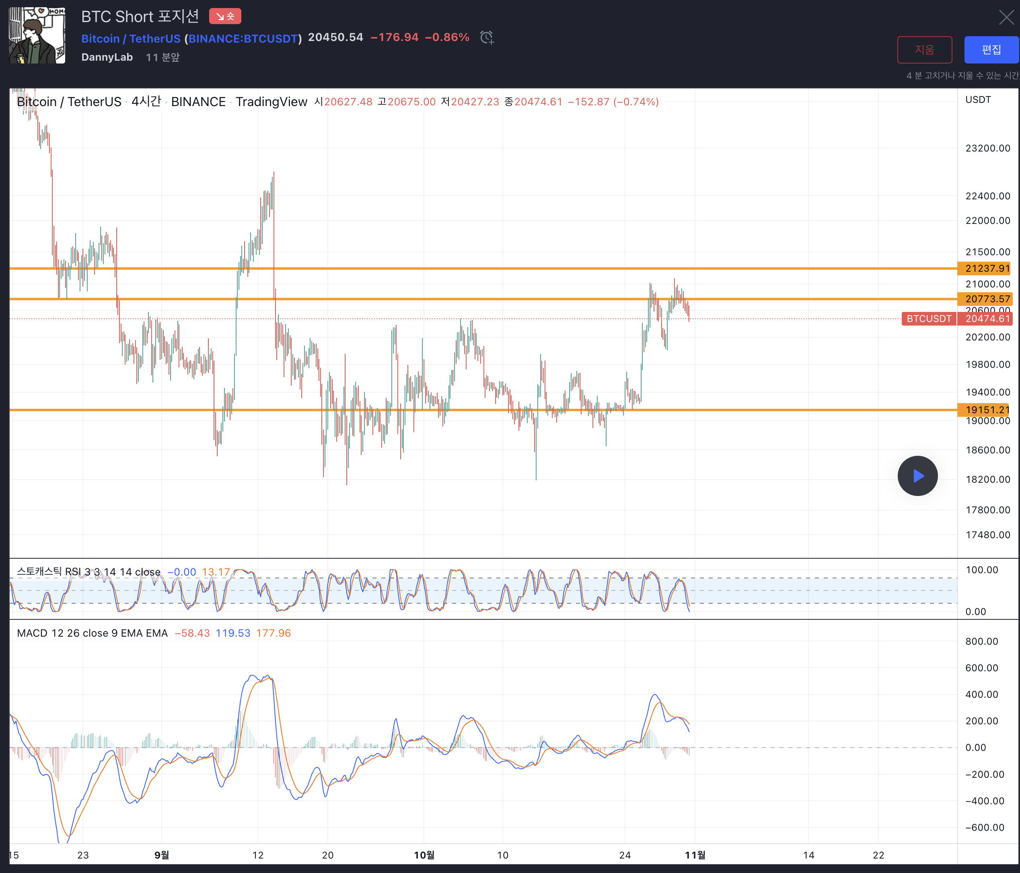Click the red 숏 short tag icon
The image size is (1020, 873).
(x=225, y=16)
